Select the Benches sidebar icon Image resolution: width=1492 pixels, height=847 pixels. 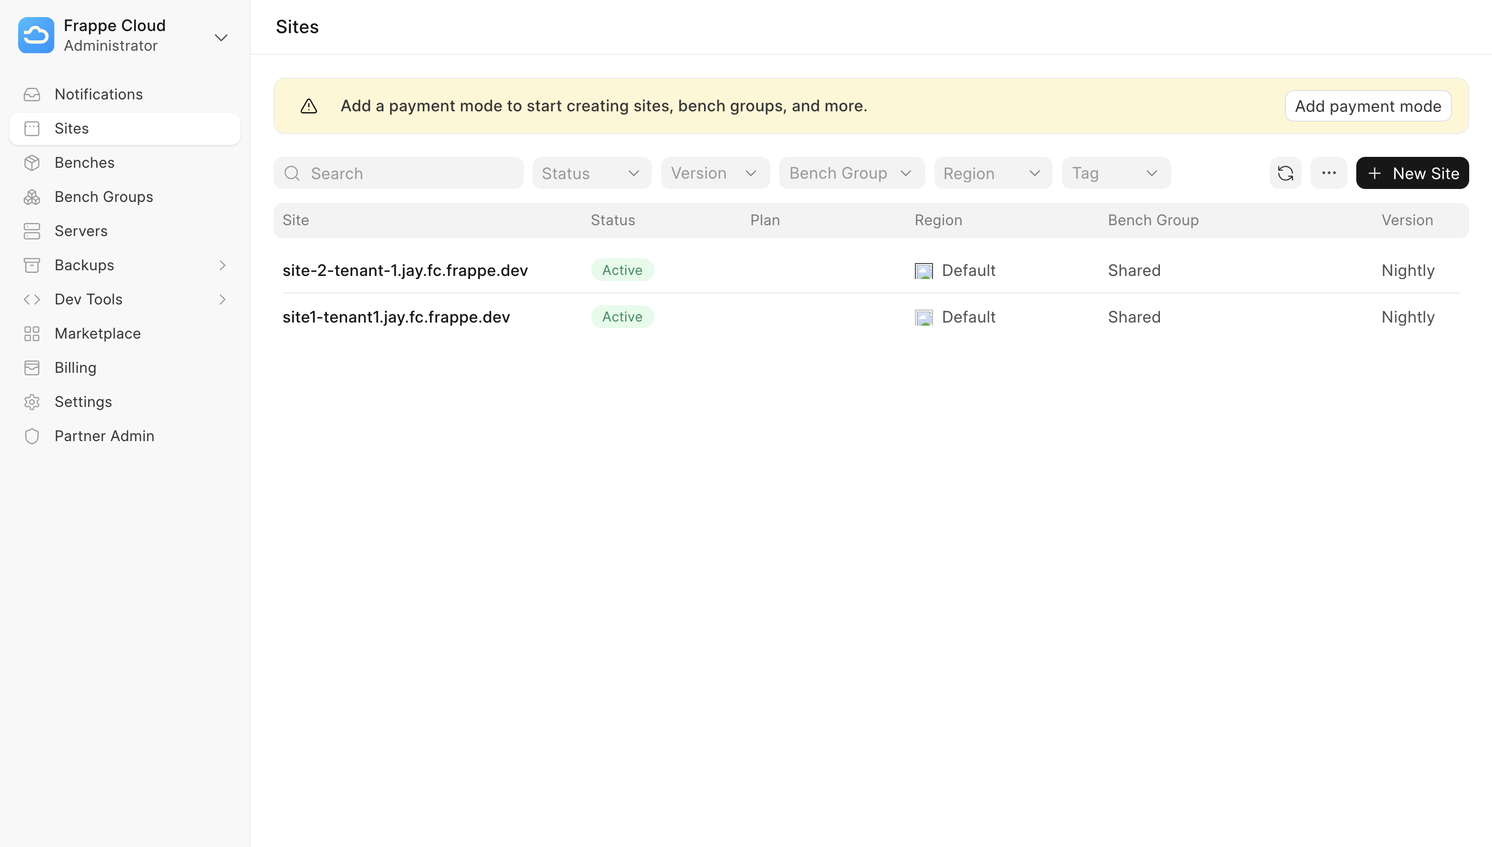coord(32,162)
